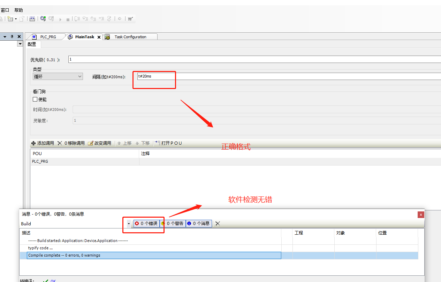Click the 位置 column header
The image size is (441, 282).
coord(397,233)
